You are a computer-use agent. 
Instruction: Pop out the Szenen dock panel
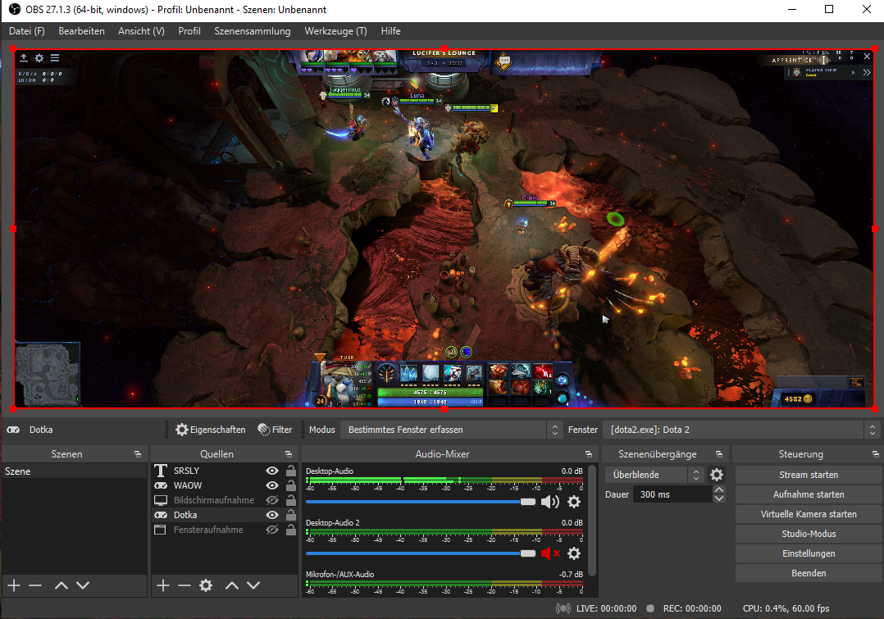tap(138, 454)
